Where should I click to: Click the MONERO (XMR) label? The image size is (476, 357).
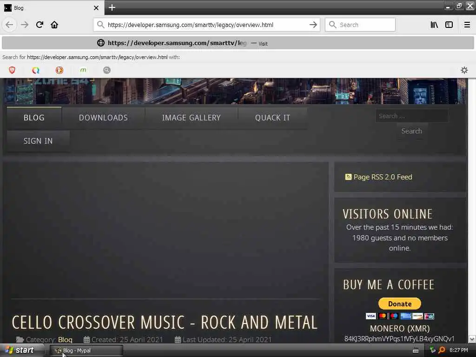(400, 329)
